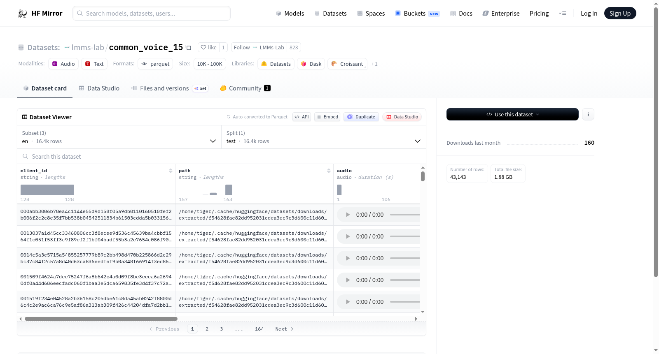Click the tallest path lengths histogram bar
This screenshot has width=659, height=354.
[229, 190]
